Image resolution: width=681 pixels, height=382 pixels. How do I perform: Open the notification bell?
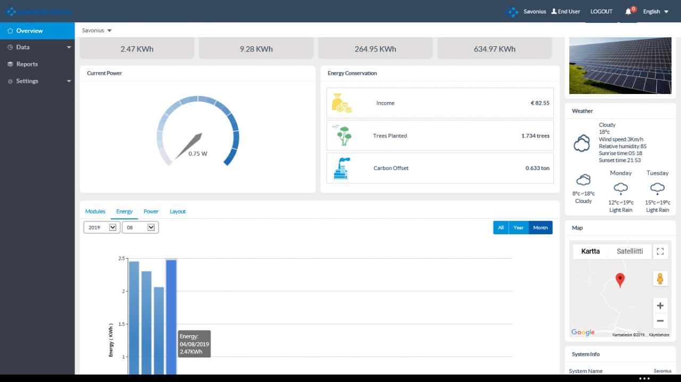click(x=628, y=11)
